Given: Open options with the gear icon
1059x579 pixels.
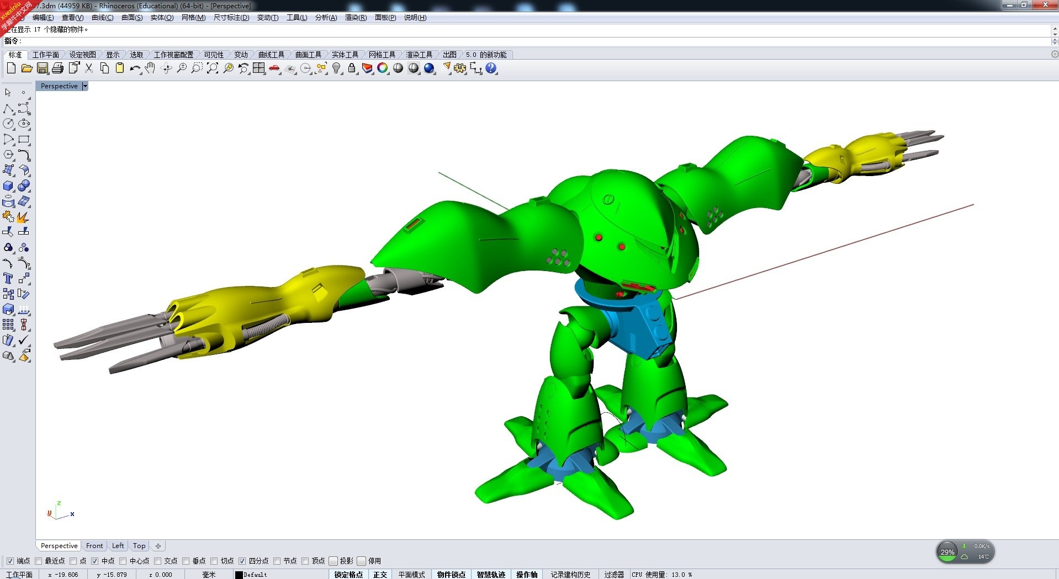Looking at the screenshot, I should coord(460,68).
